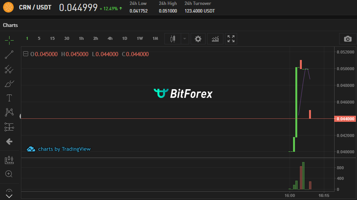Screen dimensions: 357x200
Task: Click the 24h Low value 0.041752
Action: click(x=139, y=11)
